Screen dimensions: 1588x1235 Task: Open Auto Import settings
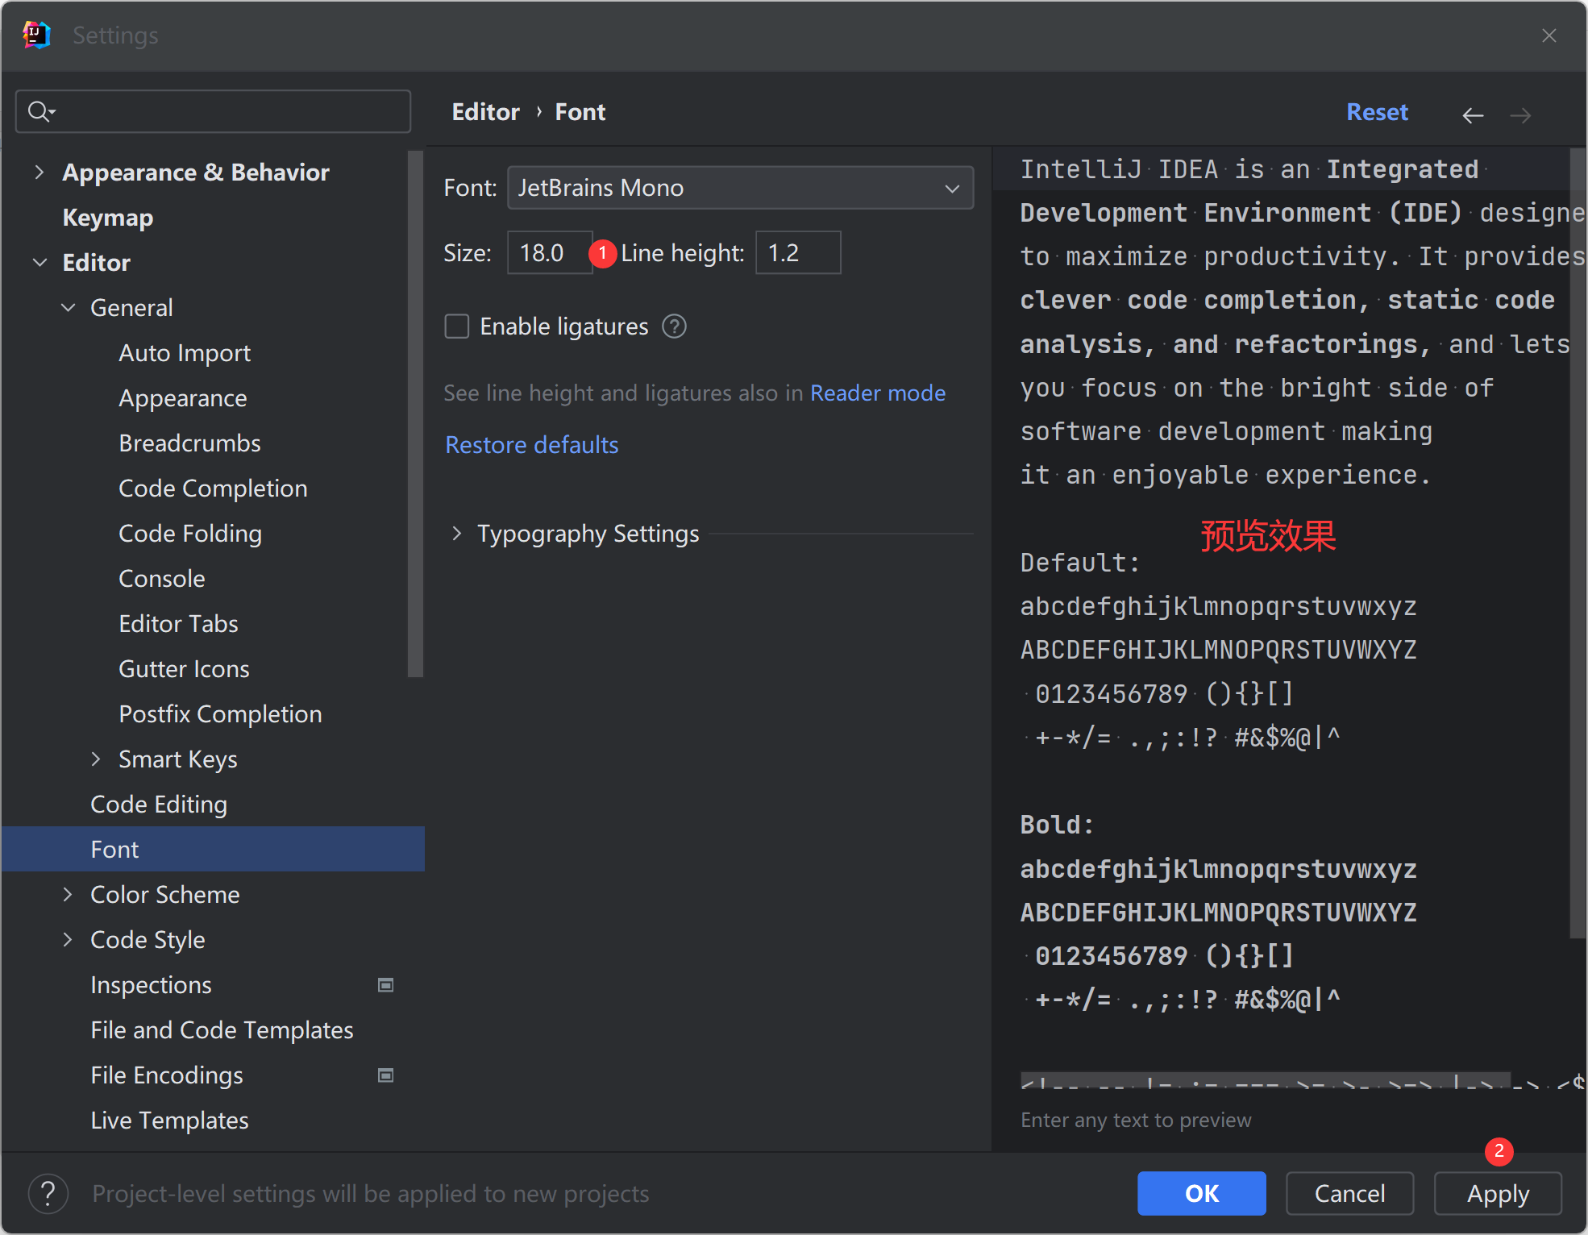pos(185,353)
